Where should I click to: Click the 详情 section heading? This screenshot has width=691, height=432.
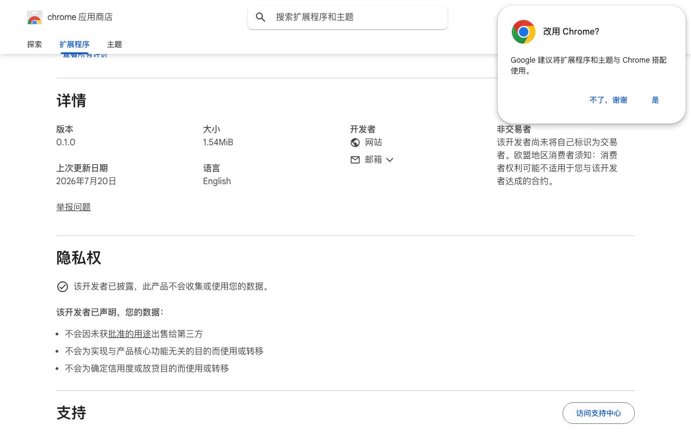pos(71,101)
